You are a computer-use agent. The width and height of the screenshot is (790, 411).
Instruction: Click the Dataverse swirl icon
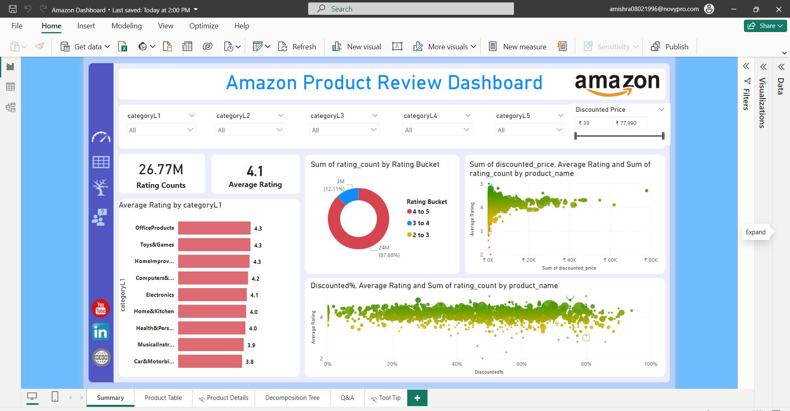click(x=207, y=46)
